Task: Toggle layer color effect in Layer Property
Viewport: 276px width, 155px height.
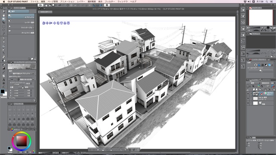Action: coord(269,65)
